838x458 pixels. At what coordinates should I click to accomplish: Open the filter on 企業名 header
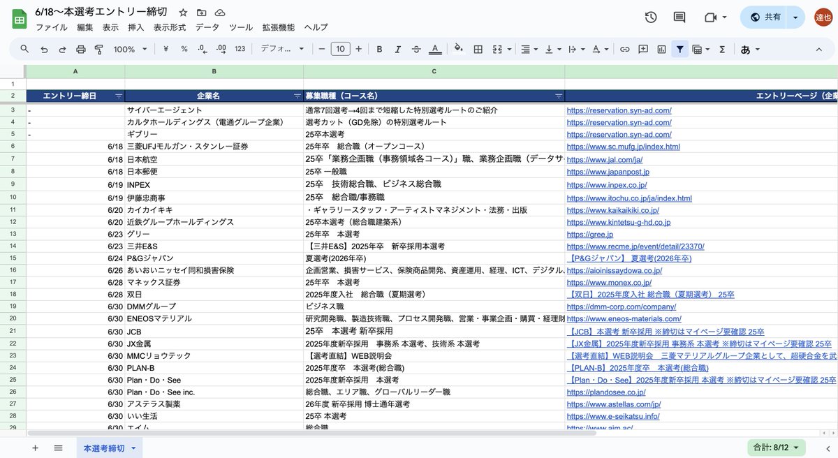(297, 96)
